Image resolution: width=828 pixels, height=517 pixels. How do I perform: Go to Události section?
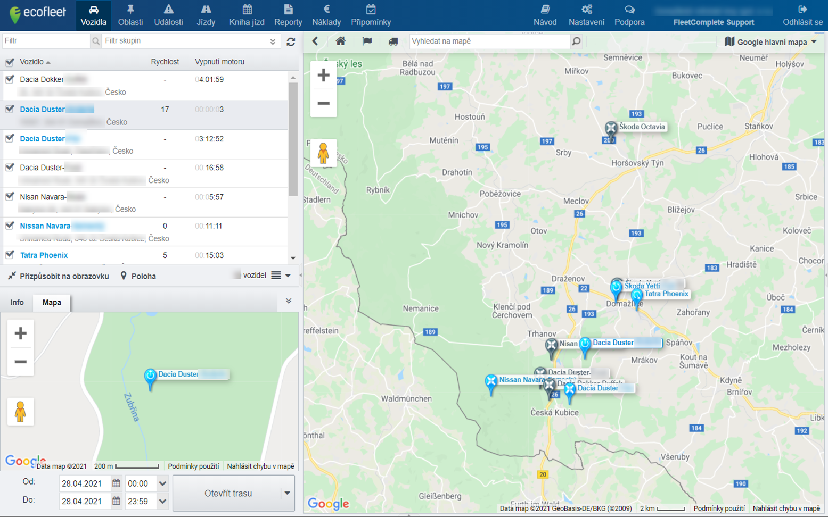click(168, 15)
